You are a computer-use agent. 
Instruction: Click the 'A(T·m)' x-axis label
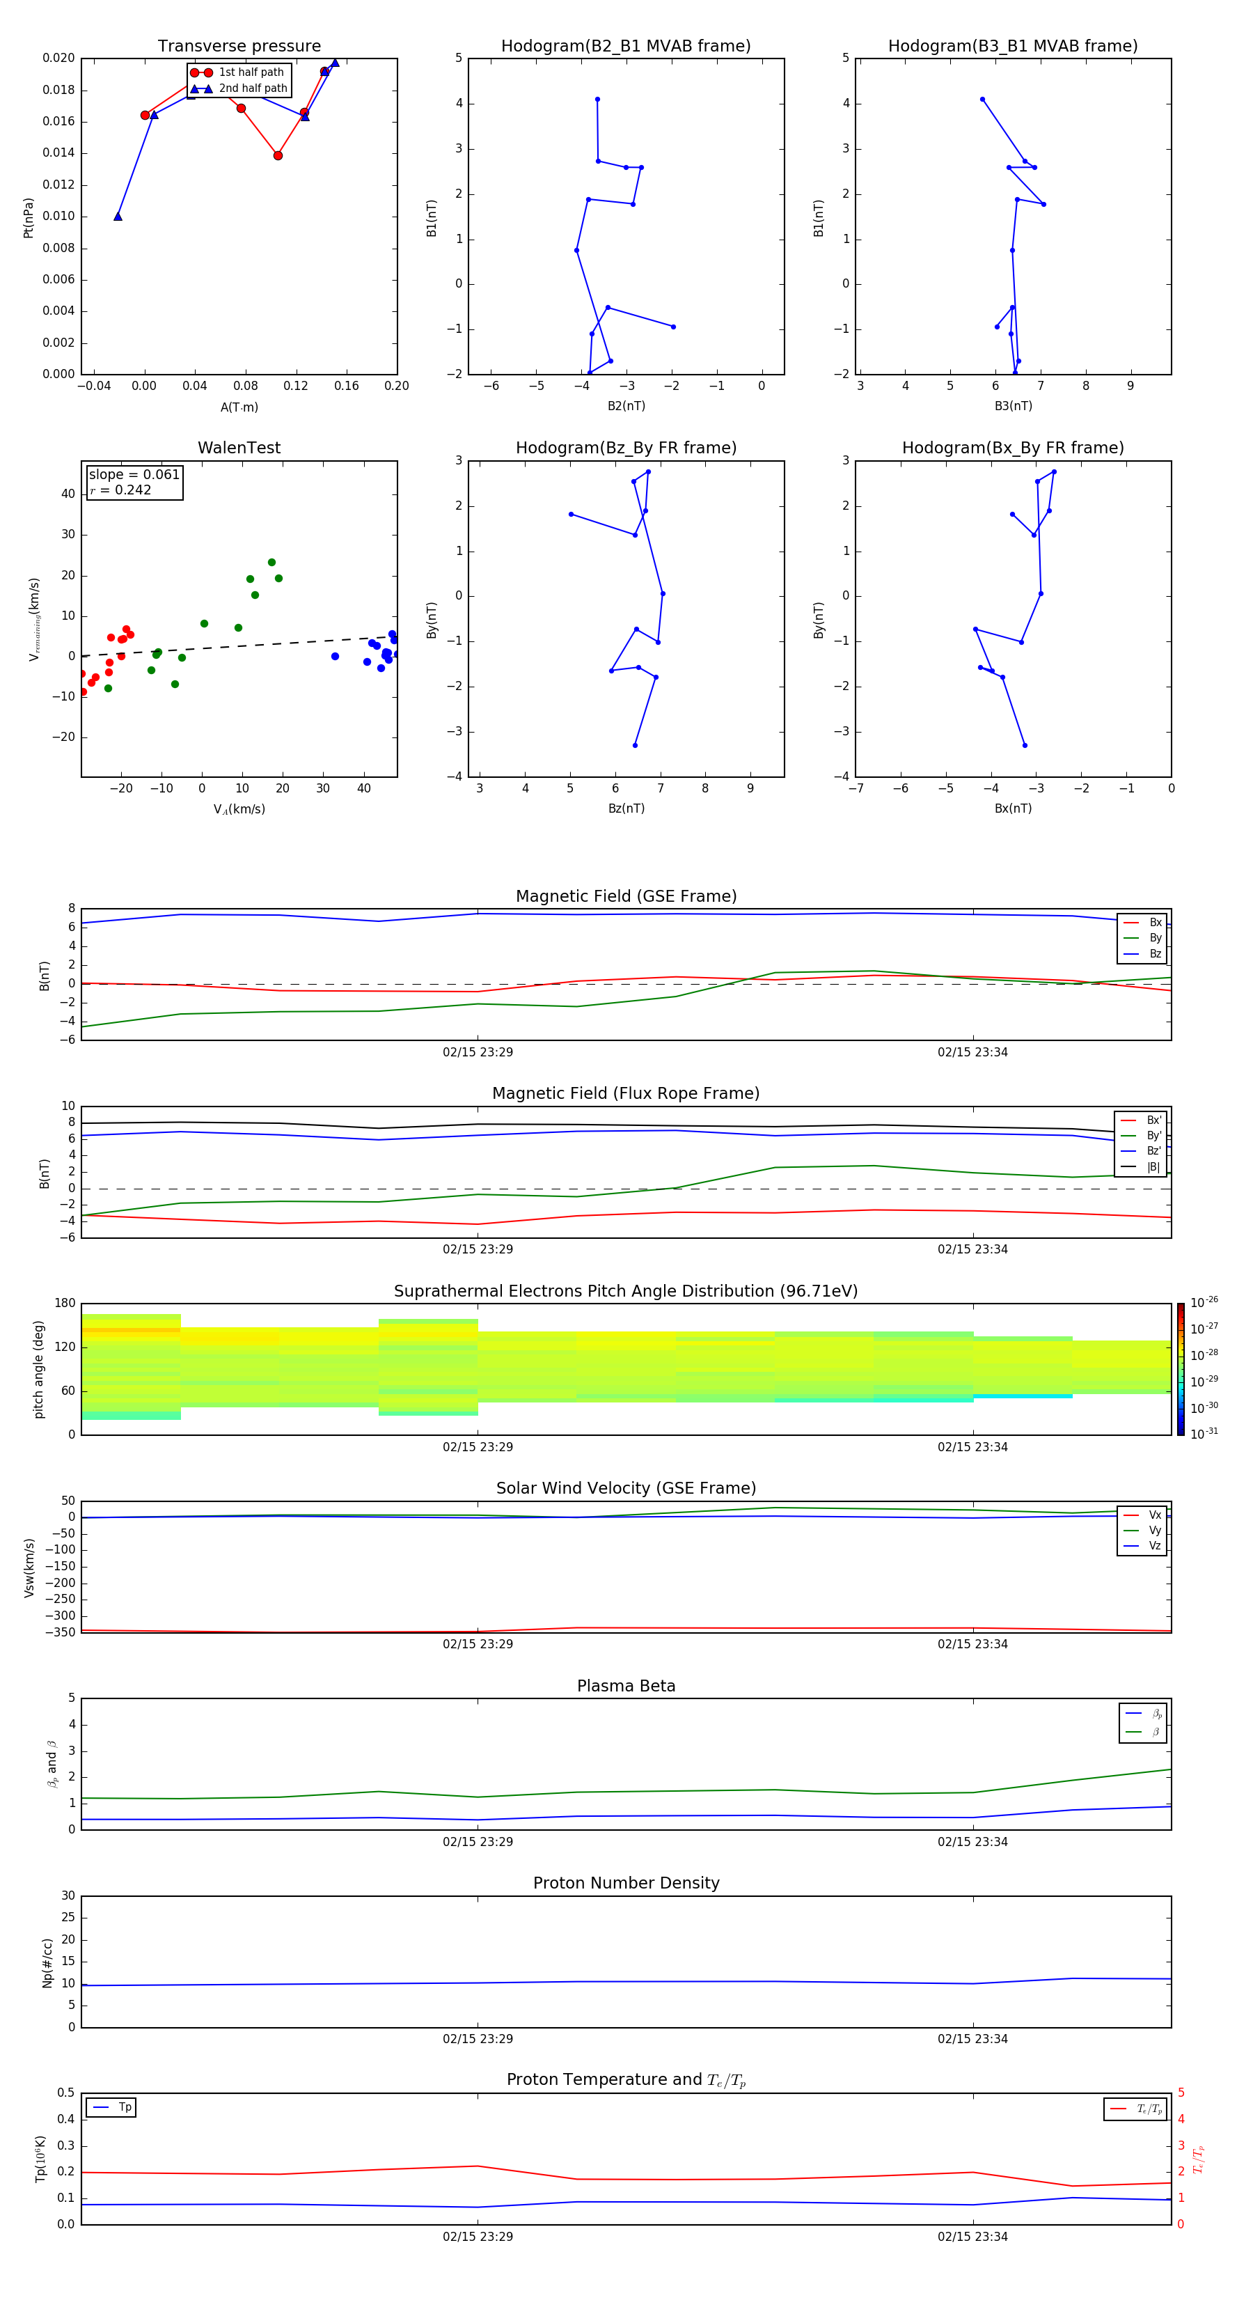coord(239,407)
